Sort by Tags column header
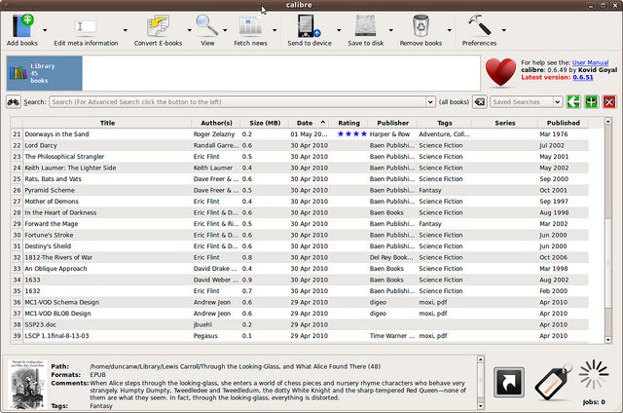Viewport: 623px width, 413px height. click(445, 123)
